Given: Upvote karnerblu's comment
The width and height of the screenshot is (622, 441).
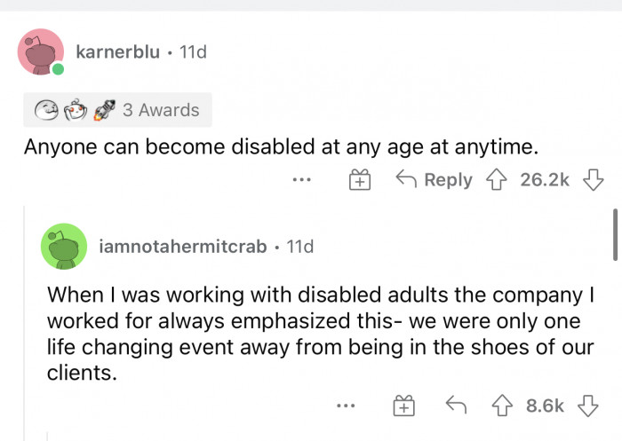Looking at the screenshot, I should tap(496, 180).
